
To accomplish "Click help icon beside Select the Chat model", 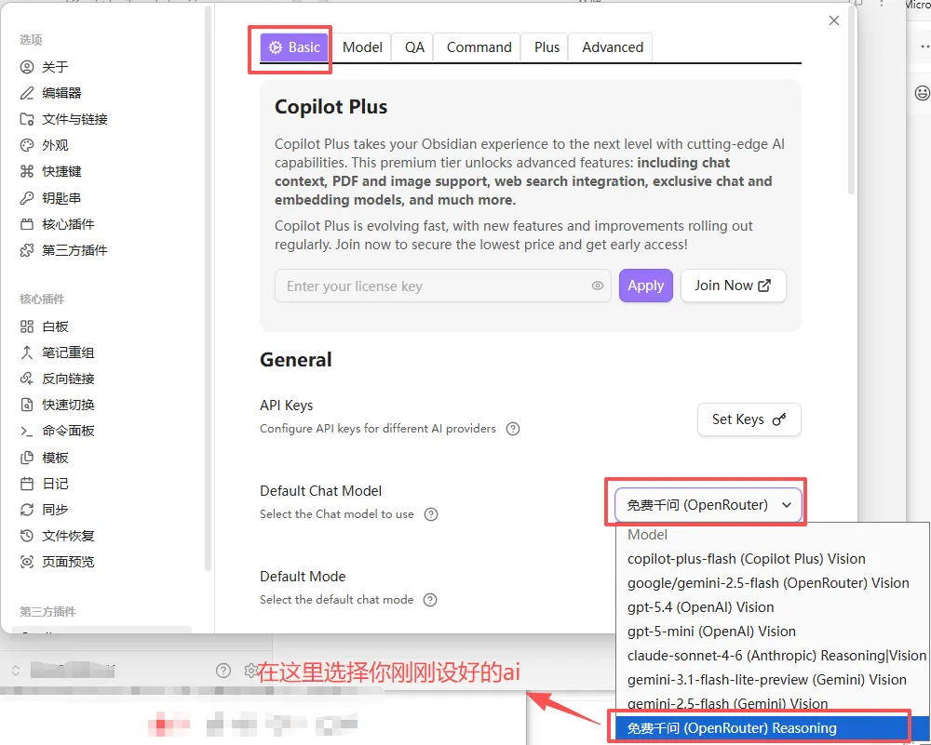I will pyautogui.click(x=431, y=513).
